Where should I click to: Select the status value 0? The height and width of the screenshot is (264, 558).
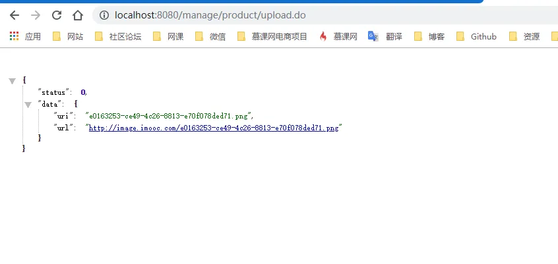pyautogui.click(x=83, y=92)
